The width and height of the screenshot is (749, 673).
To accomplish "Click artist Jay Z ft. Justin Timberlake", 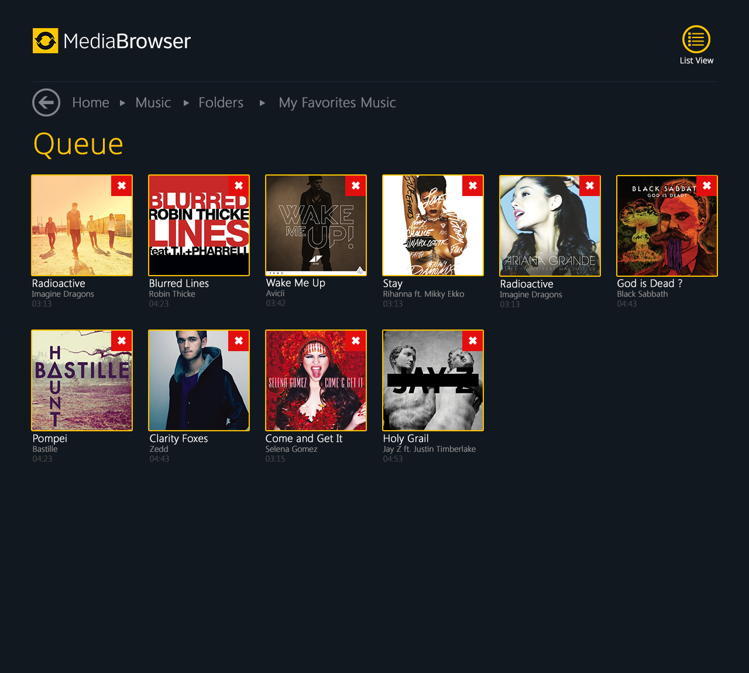I will [430, 449].
